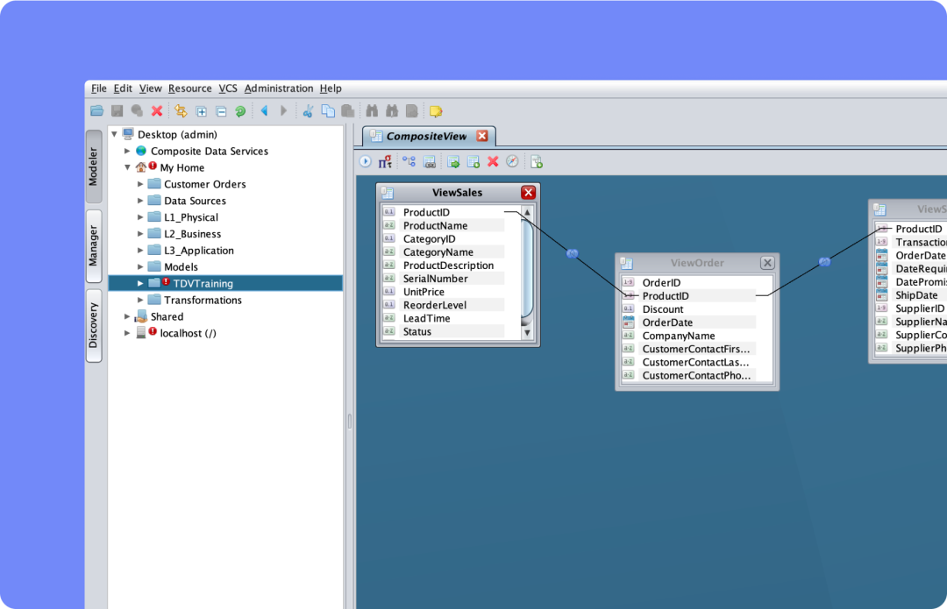Click the ViewSales list scroll-up arrow
The height and width of the screenshot is (609, 947).
coord(527,212)
